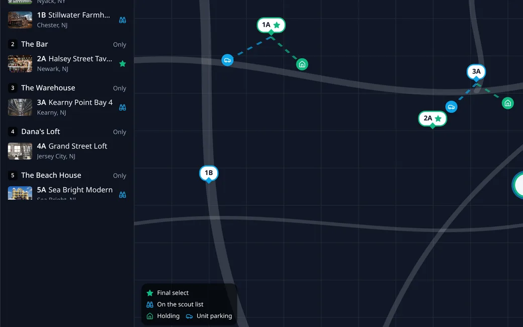Select the scene heading "Dana's Loft"
This screenshot has width=523, height=327.
[40, 131]
